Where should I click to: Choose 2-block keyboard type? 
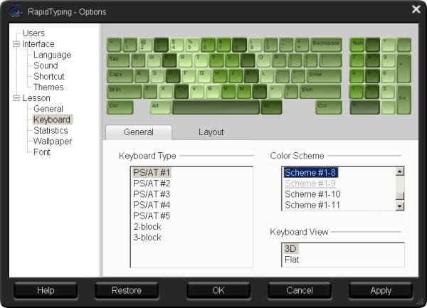pyautogui.click(x=147, y=227)
